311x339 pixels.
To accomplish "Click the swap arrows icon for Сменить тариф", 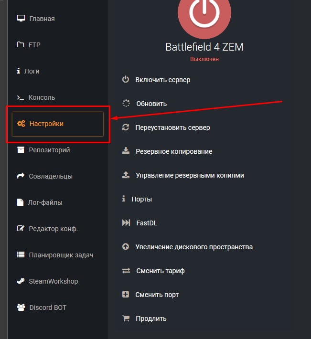I will (126, 271).
